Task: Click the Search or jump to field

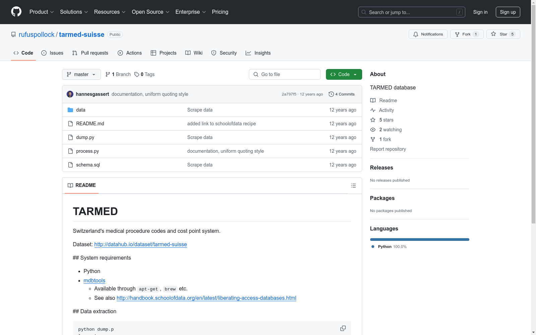Action: tap(412, 12)
